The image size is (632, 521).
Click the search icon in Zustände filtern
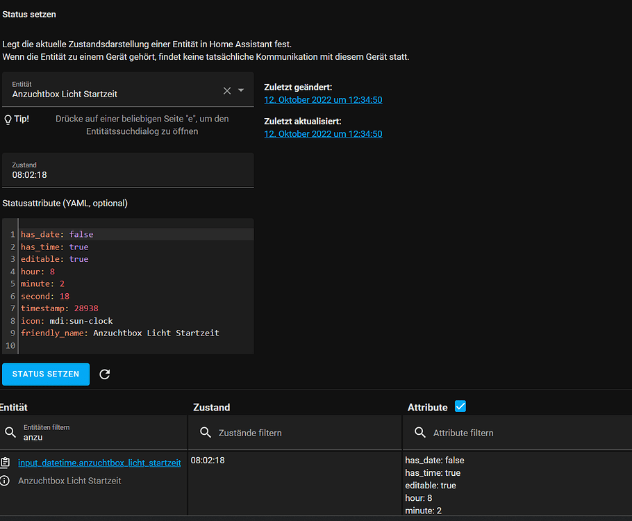[x=206, y=433]
